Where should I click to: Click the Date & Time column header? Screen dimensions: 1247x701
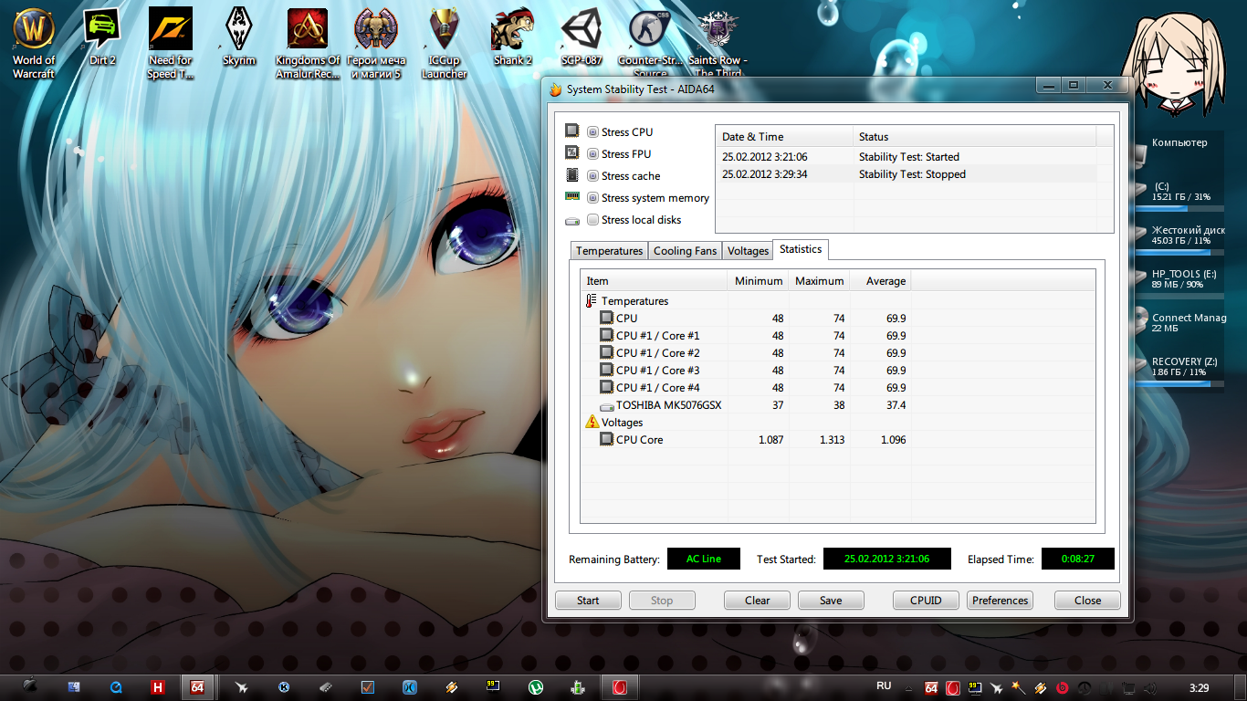pos(784,137)
